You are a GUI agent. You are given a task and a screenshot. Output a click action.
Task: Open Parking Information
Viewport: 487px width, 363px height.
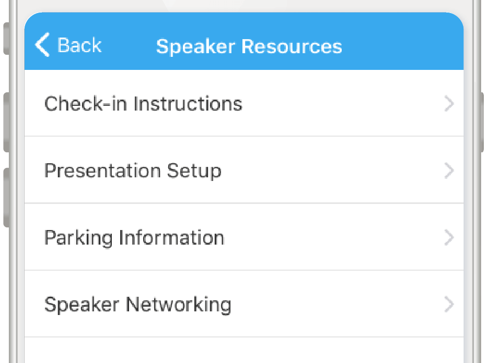[x=134, y=237]
